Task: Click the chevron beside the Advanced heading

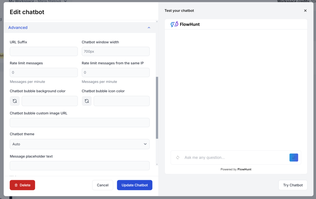Action: pyautogui.click(x=149, y=28)
